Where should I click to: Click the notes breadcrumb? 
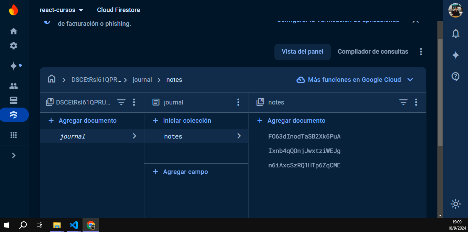pos(174,80)
